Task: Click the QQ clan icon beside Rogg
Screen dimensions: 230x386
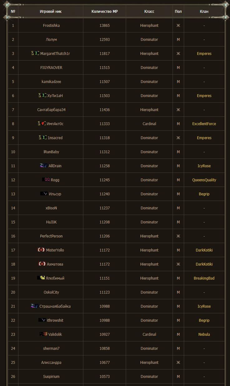Action: click(x=46, y=180)
